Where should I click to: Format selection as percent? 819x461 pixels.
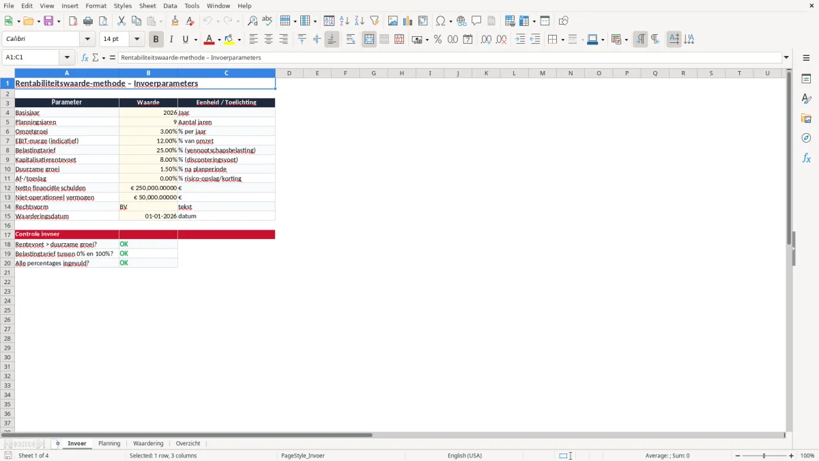pyautogui.click(x=437, y=40)
